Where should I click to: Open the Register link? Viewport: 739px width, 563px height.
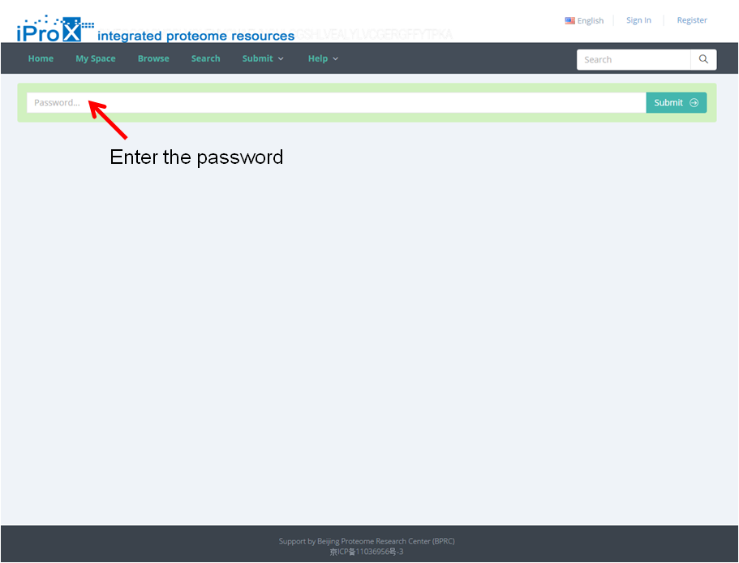(x=692, y=19)
